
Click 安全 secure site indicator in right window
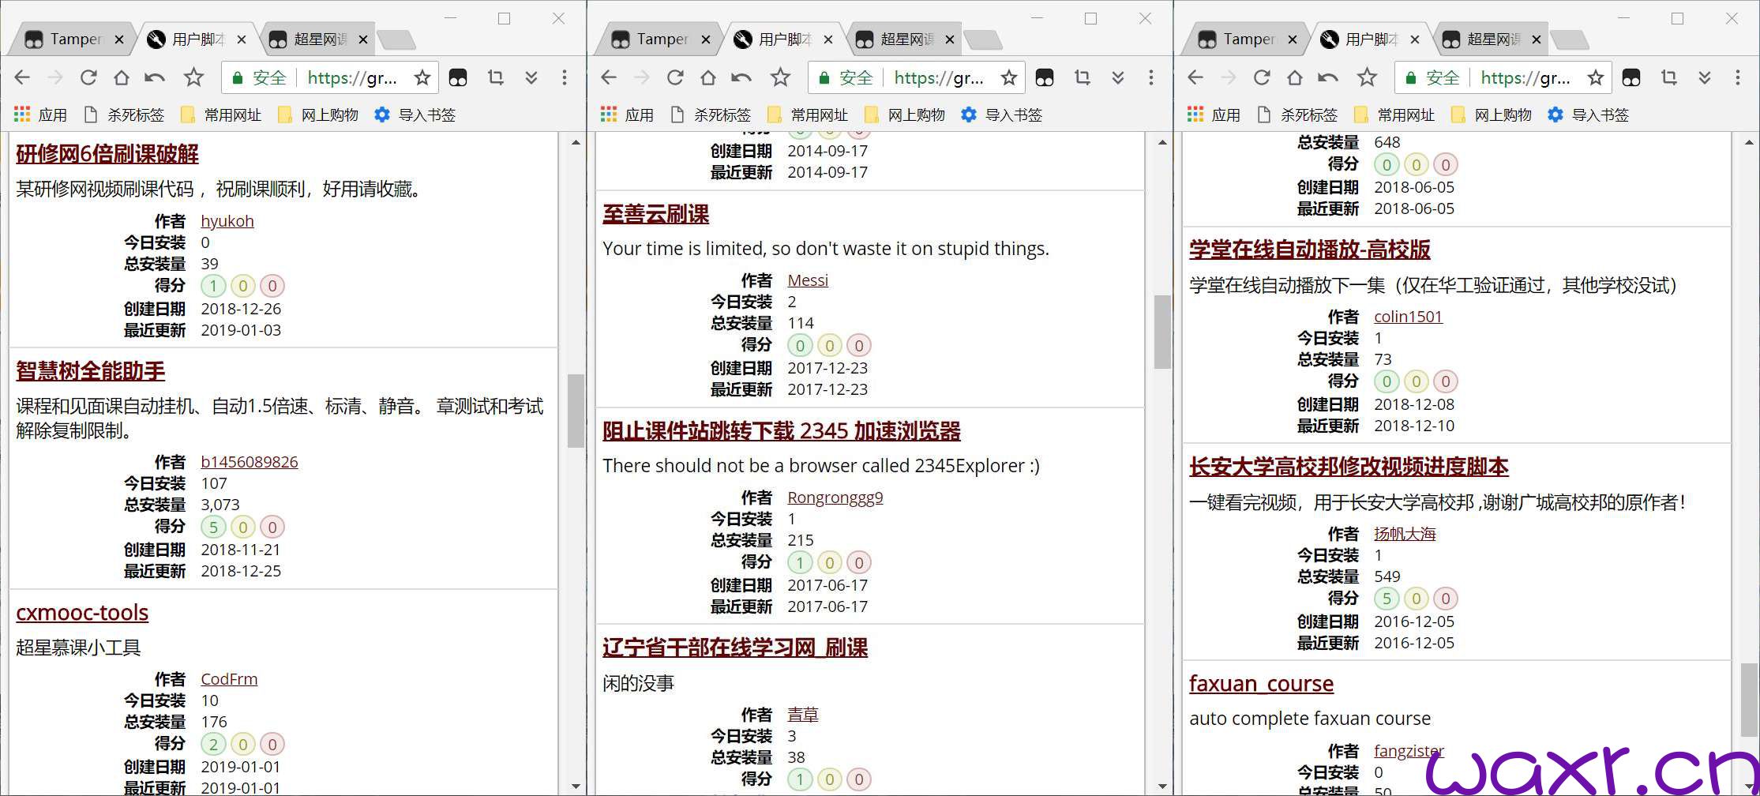pyautogui.click(x=1433, y=77)
